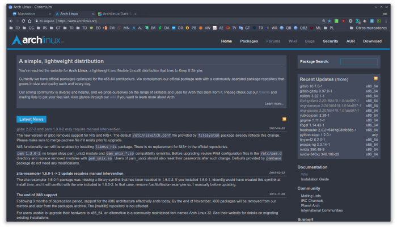Click the red shield extension icon
Image resolution: width=397 pixels, height=228 pixels.
click(343, 21)
